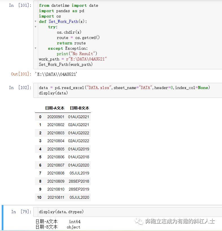Click cell 05JUL2019 in row 7
This screenshot has height=231, width=222.
(x=79, y=173)
